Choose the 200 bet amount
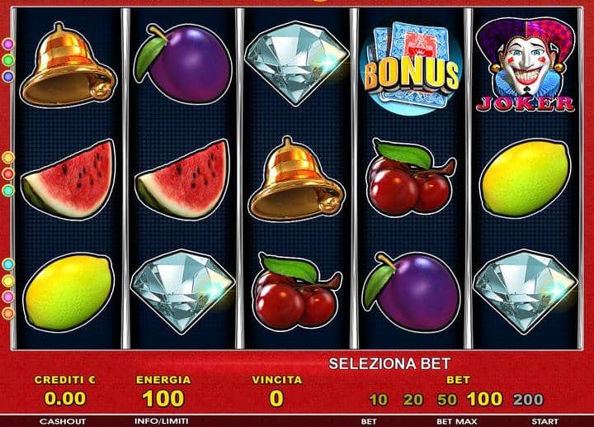 click(x=528, y=400)
